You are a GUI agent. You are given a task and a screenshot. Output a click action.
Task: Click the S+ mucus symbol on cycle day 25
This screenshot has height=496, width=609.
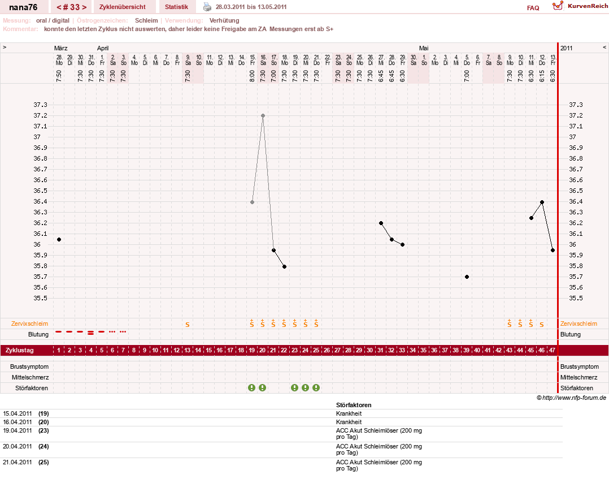pos(316,324)
